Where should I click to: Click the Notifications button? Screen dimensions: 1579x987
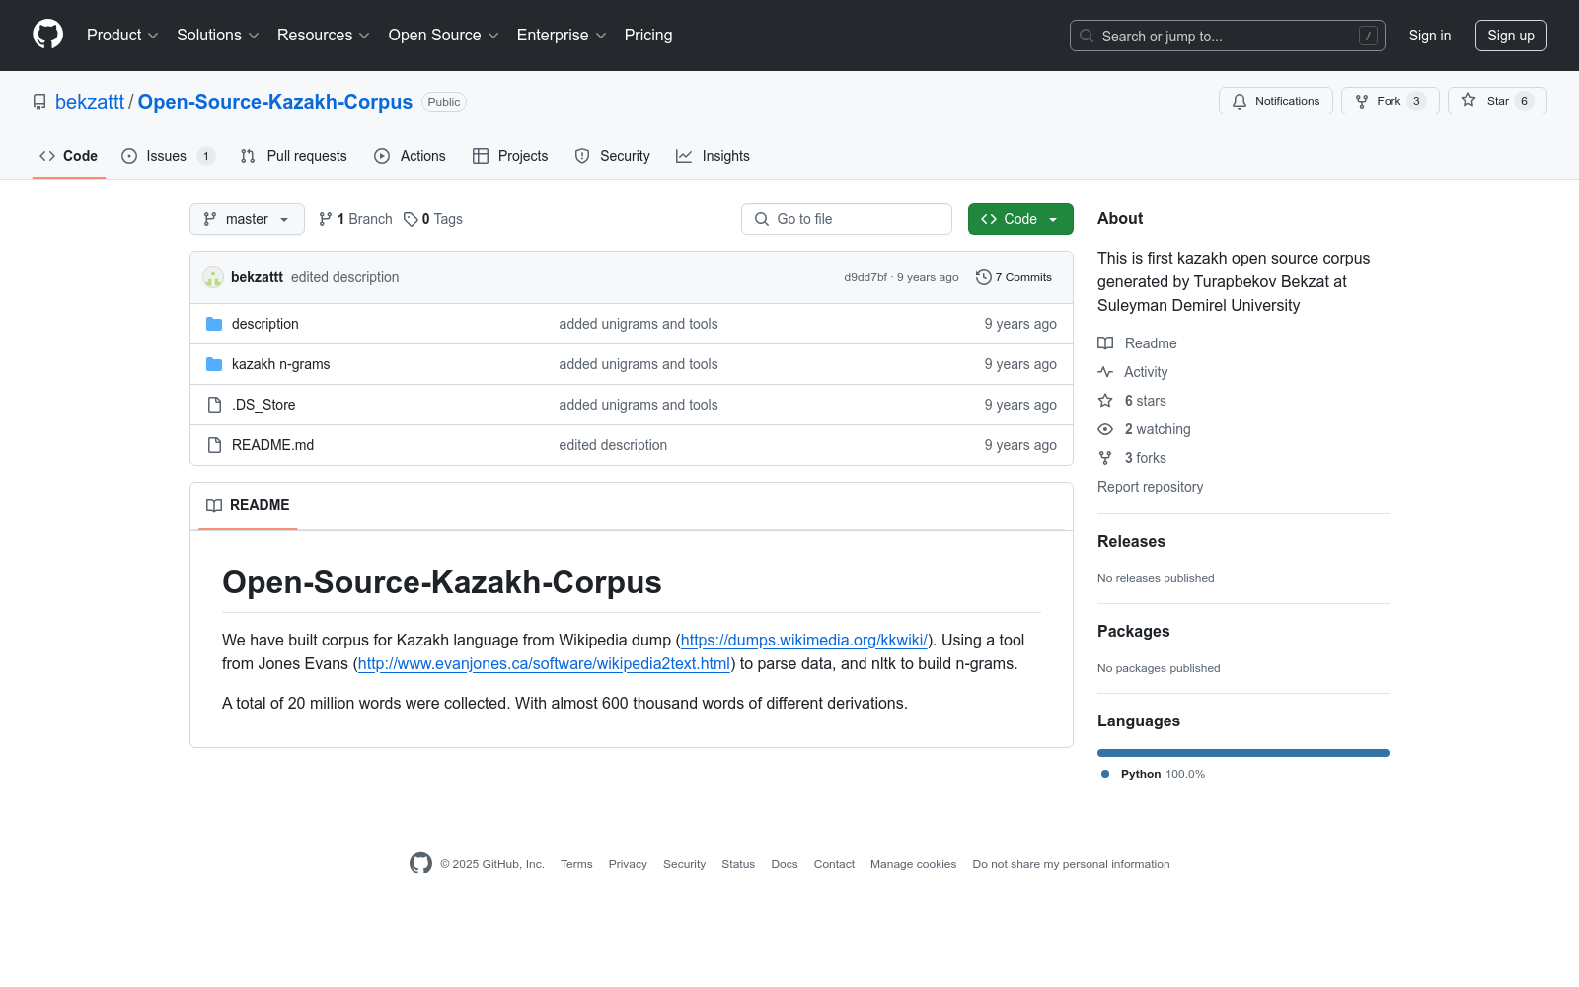click(x=1276, y=101)
